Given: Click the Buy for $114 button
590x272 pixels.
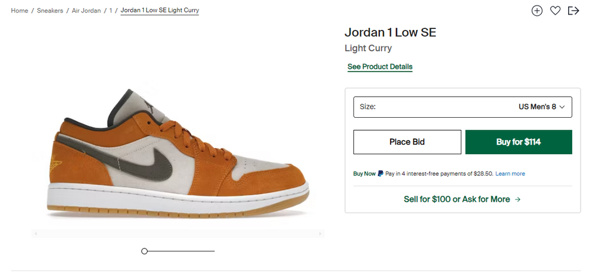Looking at the screenshot, I should (x=519, y=142).
